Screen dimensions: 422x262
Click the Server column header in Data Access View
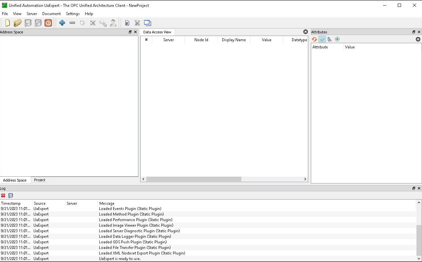tap(169, 40)
